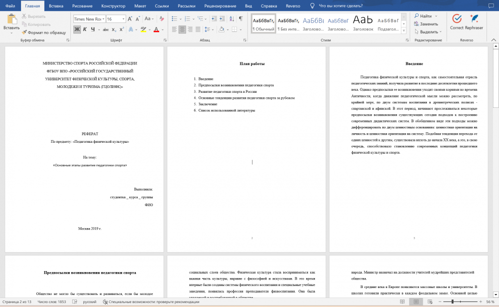Image resolution: width=499 pixels, height=307 pixels.
Task: Click the word count Число слов: 1853
Action: (x=51, y=302)
